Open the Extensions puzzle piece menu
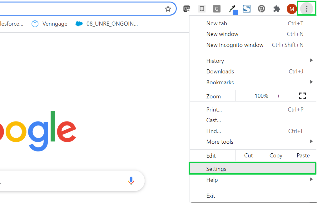Screen dimensions: 317x203 pyautogui.click(x=276, y=9)
